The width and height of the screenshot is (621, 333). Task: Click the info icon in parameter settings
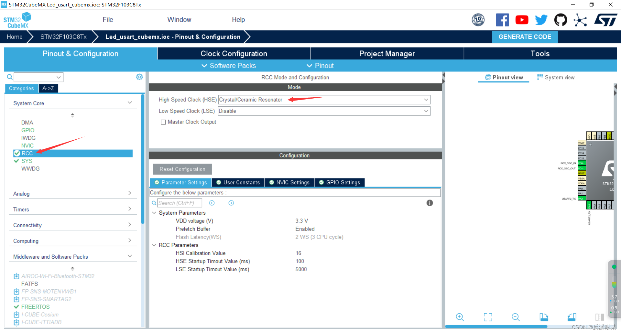click(430, 203)
